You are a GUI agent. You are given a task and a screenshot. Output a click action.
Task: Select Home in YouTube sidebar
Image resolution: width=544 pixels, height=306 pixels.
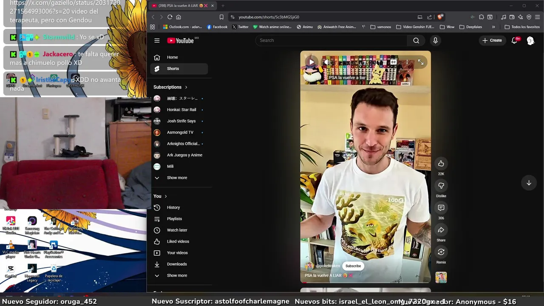point(179,57)
